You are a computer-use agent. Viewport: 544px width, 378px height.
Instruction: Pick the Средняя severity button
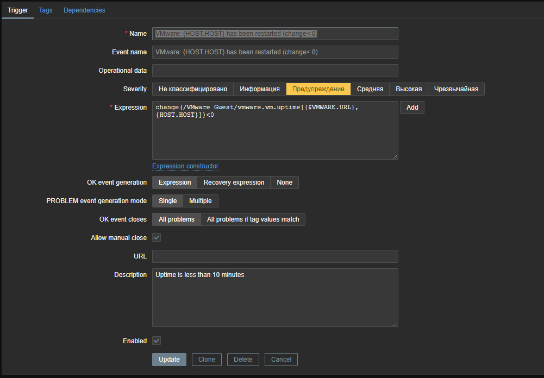(x=370, y=89)
